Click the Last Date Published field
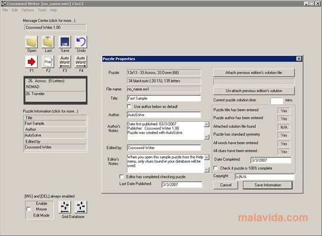This screenshot has height=236, width=322. (182, 185)
